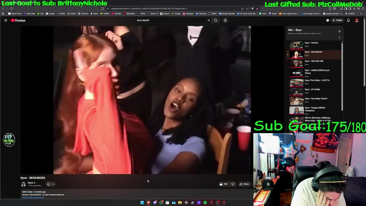Open the Windows Start menu
This screenshot has height=206, width=366.
click(x=142, y=203)
